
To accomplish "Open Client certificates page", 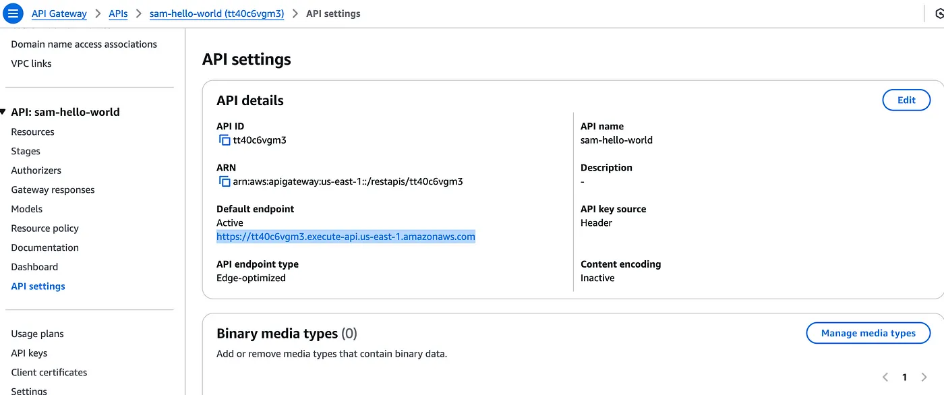I will click(x=49, y=372).
